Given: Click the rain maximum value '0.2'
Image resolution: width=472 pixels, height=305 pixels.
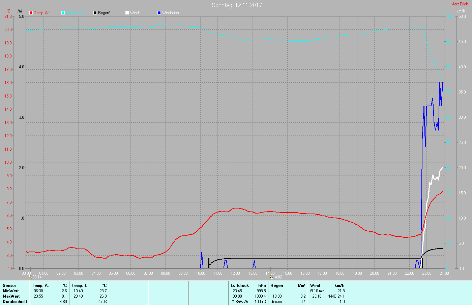Looking at the screenshot, I should 303,296.
